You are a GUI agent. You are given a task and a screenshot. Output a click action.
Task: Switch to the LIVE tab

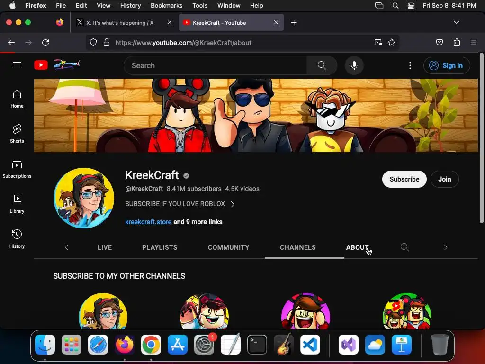click(105, 247)
